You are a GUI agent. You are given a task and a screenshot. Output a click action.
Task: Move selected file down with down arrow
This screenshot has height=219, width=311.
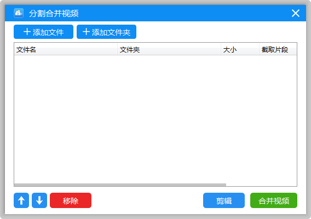39,200
